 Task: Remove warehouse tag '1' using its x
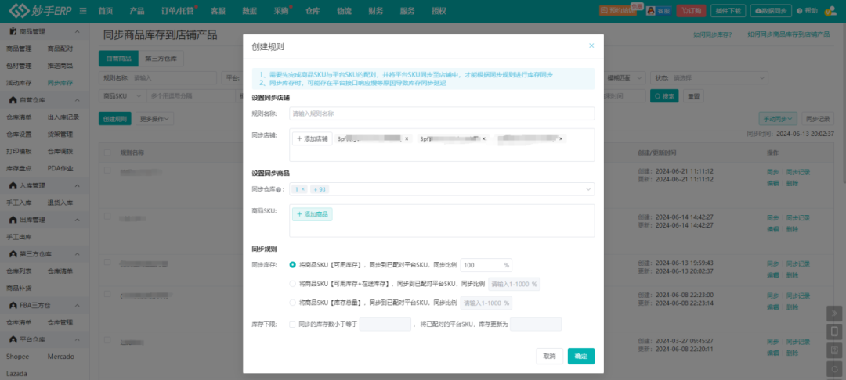[x=303, y=189]
